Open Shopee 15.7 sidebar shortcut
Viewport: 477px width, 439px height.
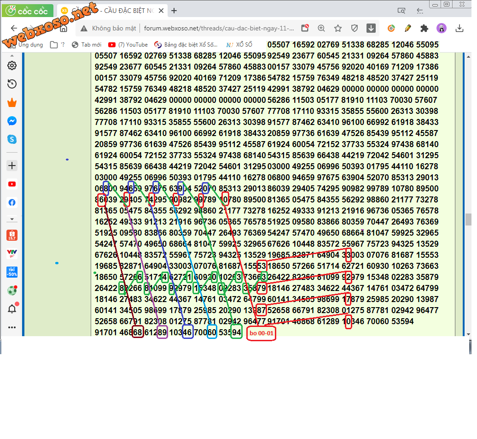click(x=12, y=235)
